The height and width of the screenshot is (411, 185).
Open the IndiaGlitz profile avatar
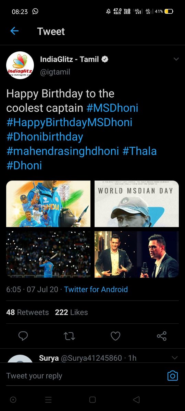[20, 65]
